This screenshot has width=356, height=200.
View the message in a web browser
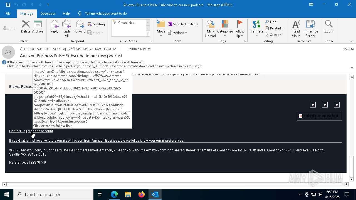coord(75,62)
